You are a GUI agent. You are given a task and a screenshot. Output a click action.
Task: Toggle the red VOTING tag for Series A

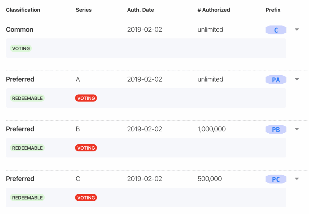click(86, 98)
